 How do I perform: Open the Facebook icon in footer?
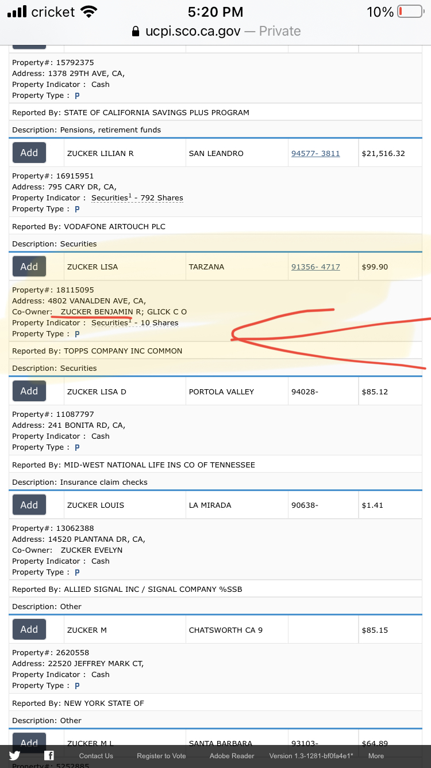coord(49,756)
